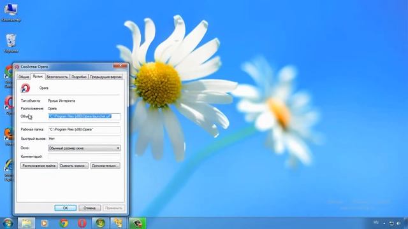Select the Firefox desktop shortcut
The image size is (408, 229).
[x=8, y=136]
